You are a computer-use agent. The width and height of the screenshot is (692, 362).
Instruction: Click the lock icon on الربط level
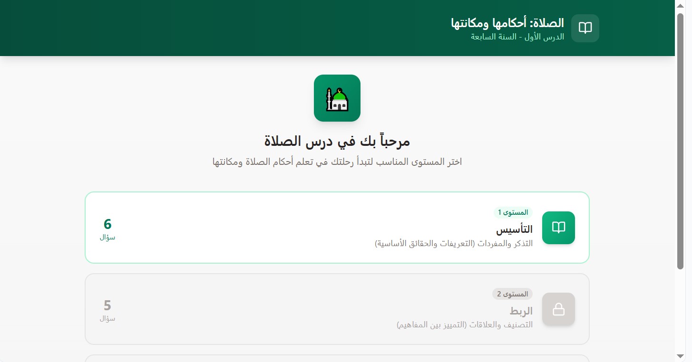click(x=558, y=309)
